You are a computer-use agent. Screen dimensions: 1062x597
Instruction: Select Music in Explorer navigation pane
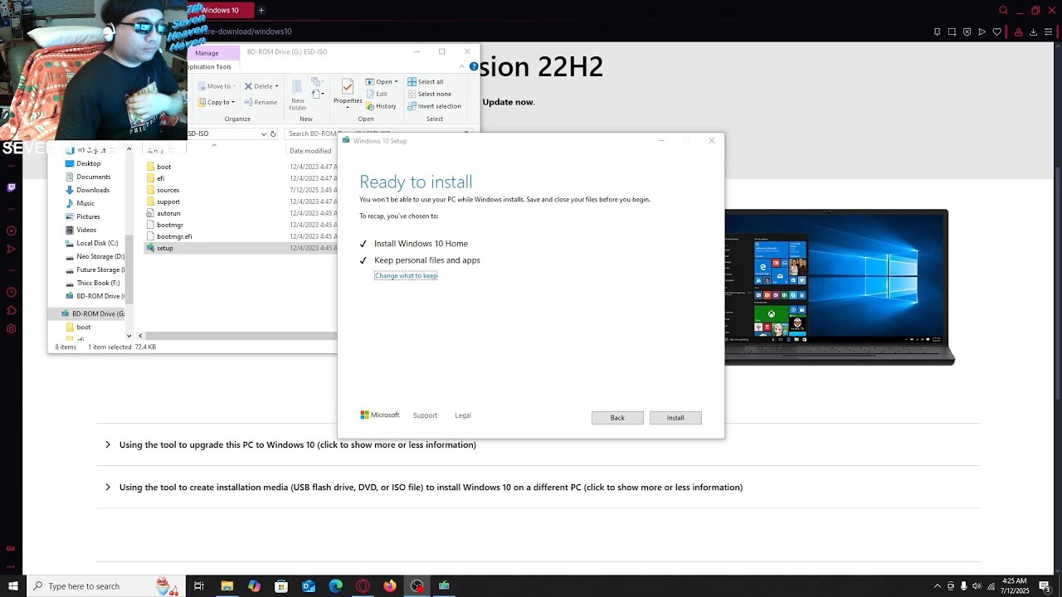tap(85, 203)
